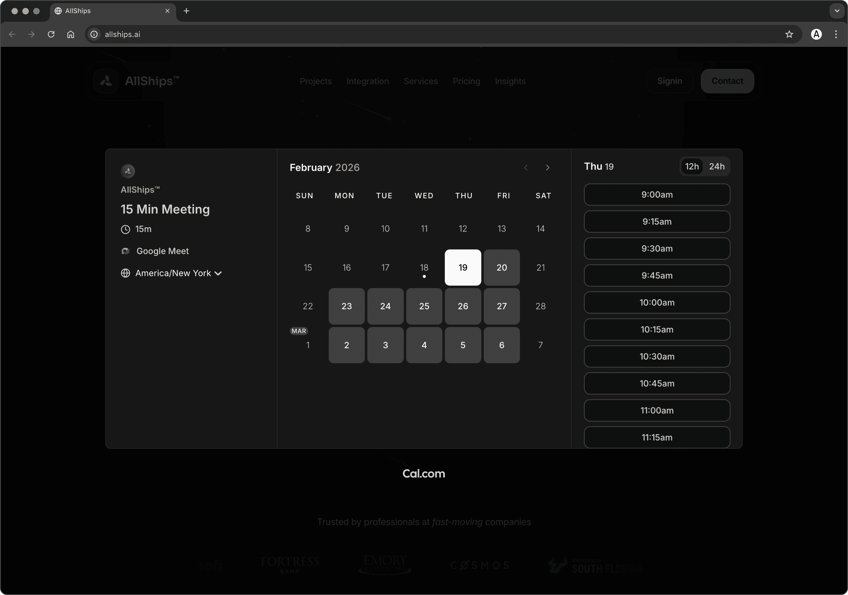Go to next month with right chevron
Image resolution: width=848 pixels, height=595 pixels.
click(547, 168)
